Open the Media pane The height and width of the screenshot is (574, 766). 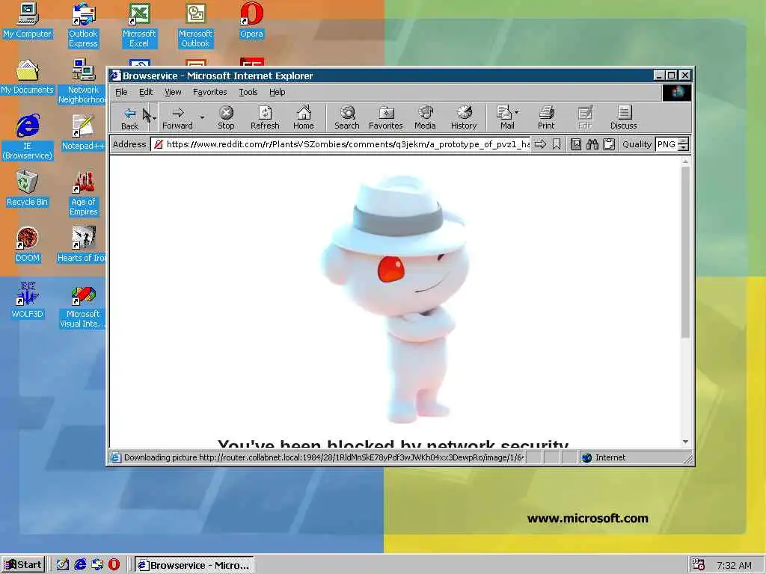[x=425, y=117]
